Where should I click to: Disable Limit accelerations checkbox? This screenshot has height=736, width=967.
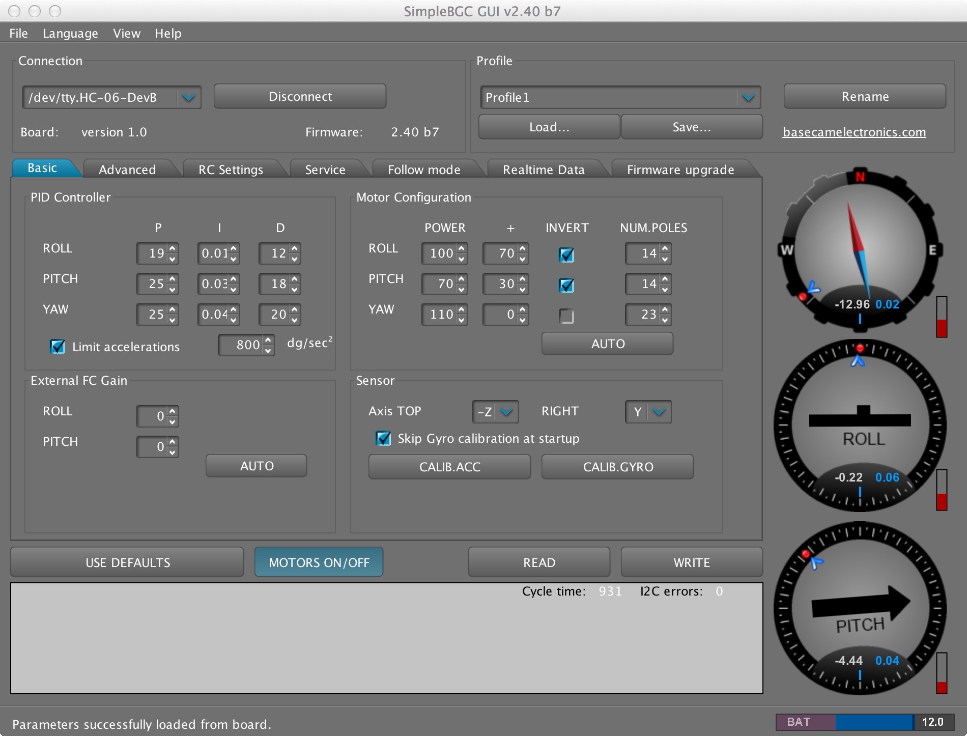point(58,347)
